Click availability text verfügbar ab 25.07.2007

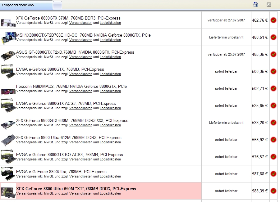tap(226, 54)
